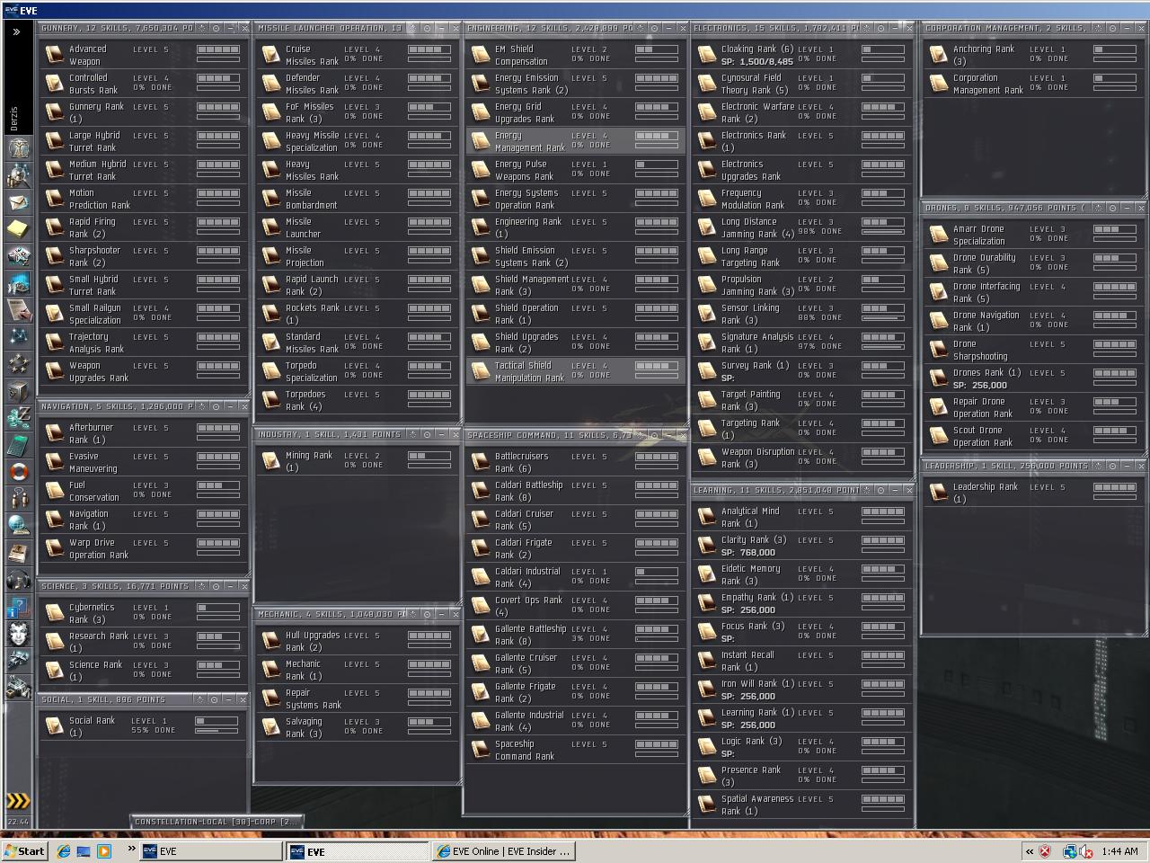Toggle the pin on the Missile Launcher Operation window
This screenshot has height=863, width=1150.
point(412,29)
